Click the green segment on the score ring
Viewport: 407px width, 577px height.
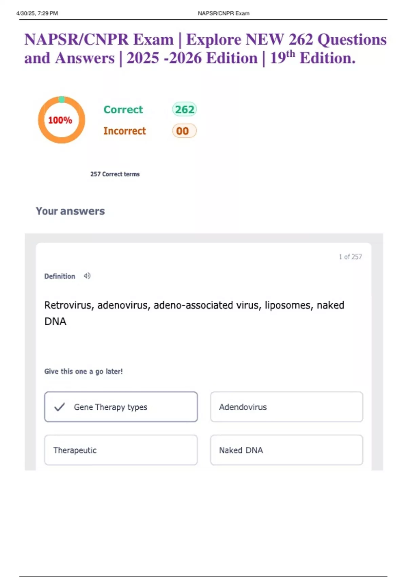pyautogui.click(x=61, y=99)
